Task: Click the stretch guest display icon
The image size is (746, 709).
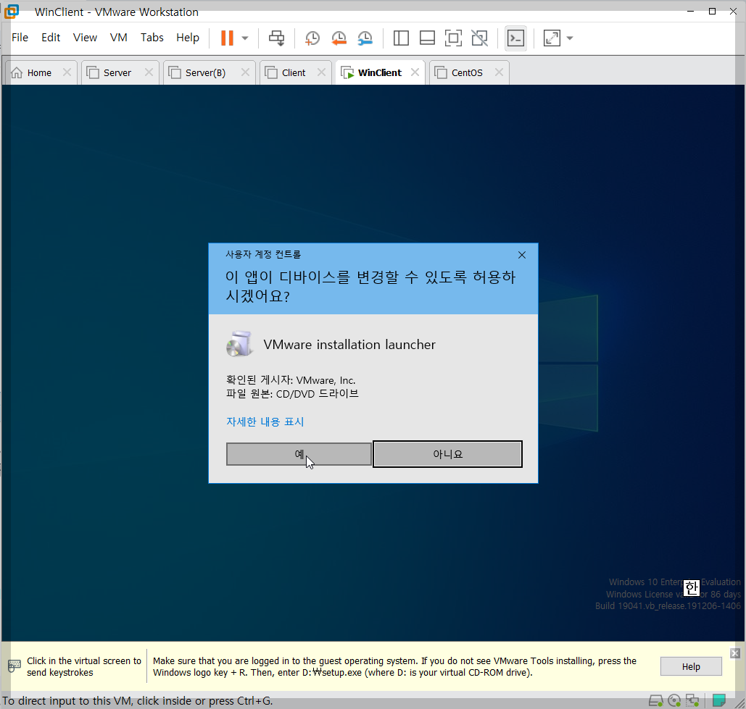Action: [552, 38]
